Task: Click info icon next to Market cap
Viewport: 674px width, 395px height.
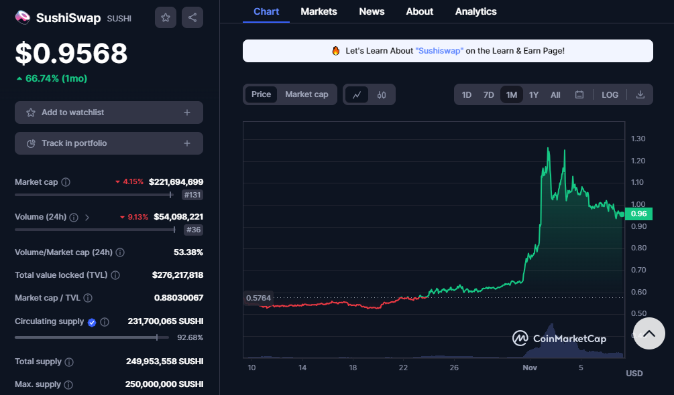Action: click(x=66, y=182)
